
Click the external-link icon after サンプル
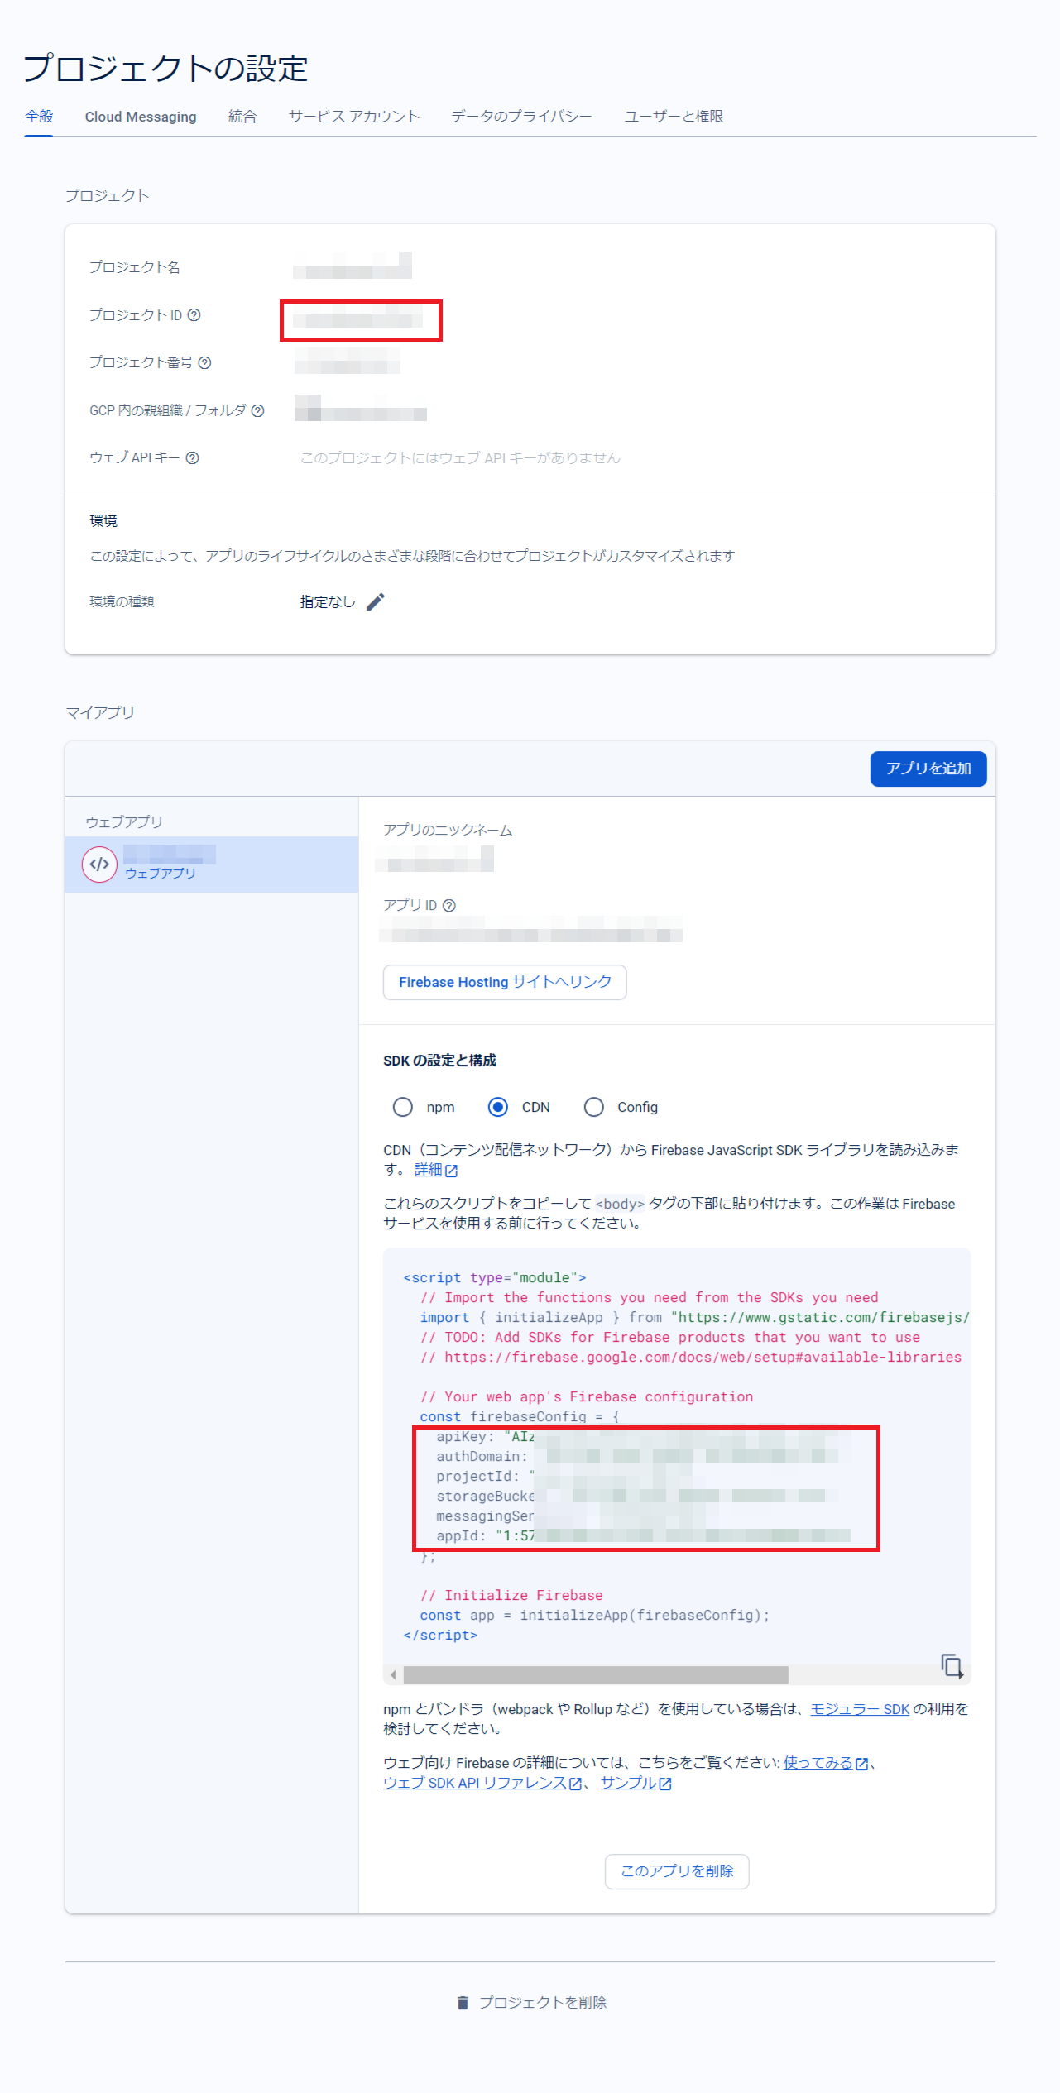coord(665,1784)
